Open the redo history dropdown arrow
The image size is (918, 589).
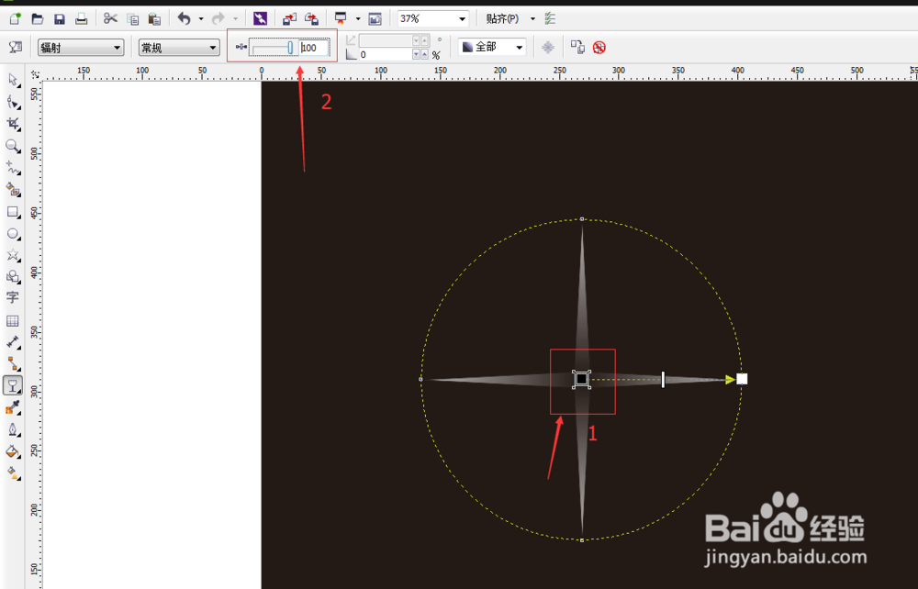[x=235, y=19]
